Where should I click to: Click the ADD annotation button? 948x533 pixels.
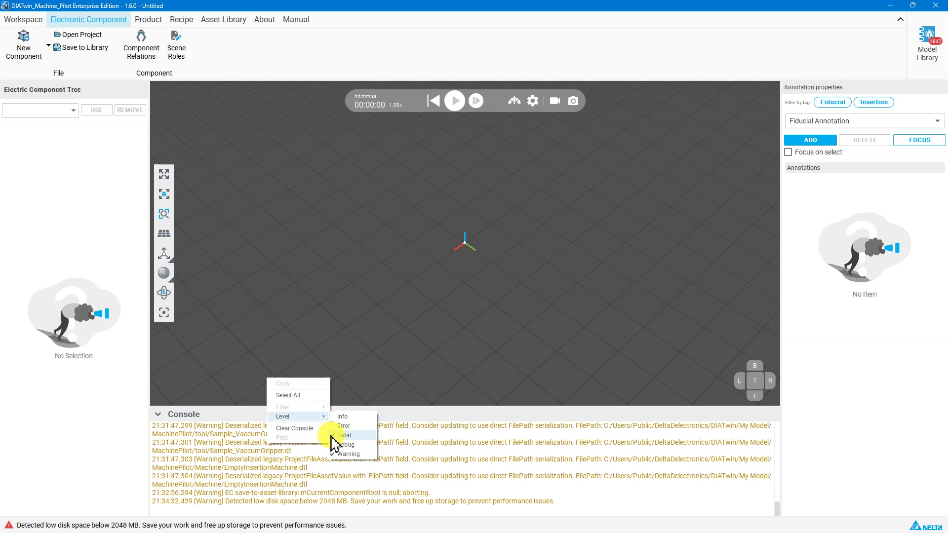point(810,140)
